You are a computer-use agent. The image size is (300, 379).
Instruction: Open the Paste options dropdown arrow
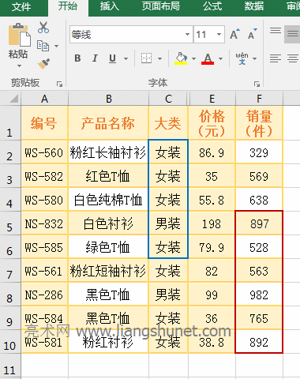pos(19,66)
